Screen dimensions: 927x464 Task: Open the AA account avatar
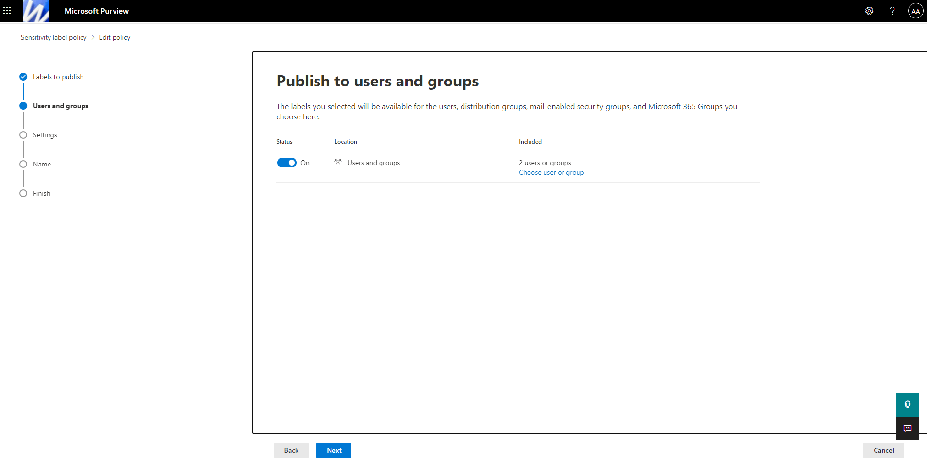tap(915, 11)
